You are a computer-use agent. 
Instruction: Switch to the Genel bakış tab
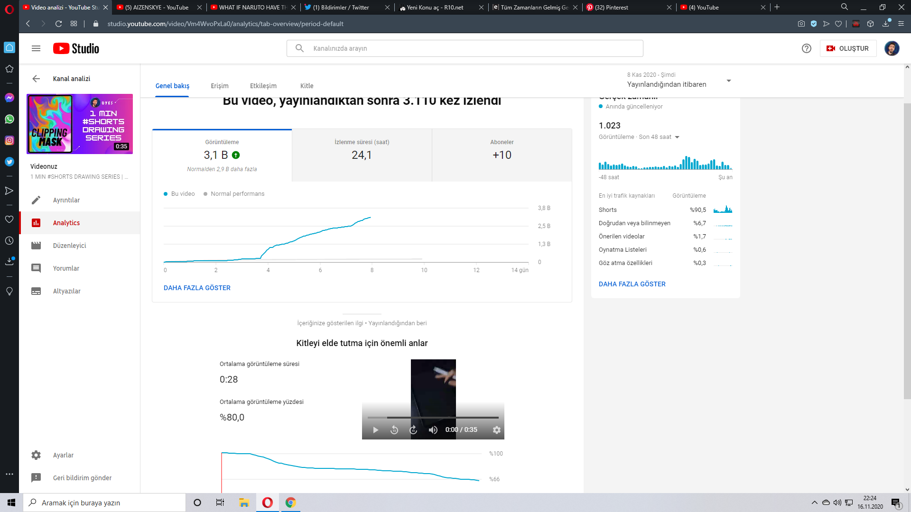click(172, 86)
